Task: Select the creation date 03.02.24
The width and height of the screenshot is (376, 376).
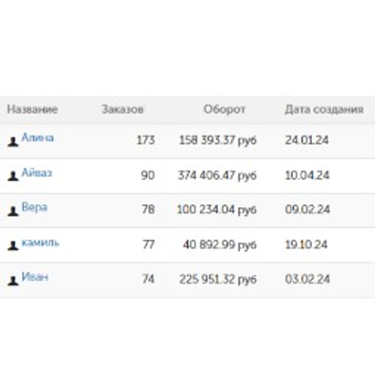Action: 307,279
